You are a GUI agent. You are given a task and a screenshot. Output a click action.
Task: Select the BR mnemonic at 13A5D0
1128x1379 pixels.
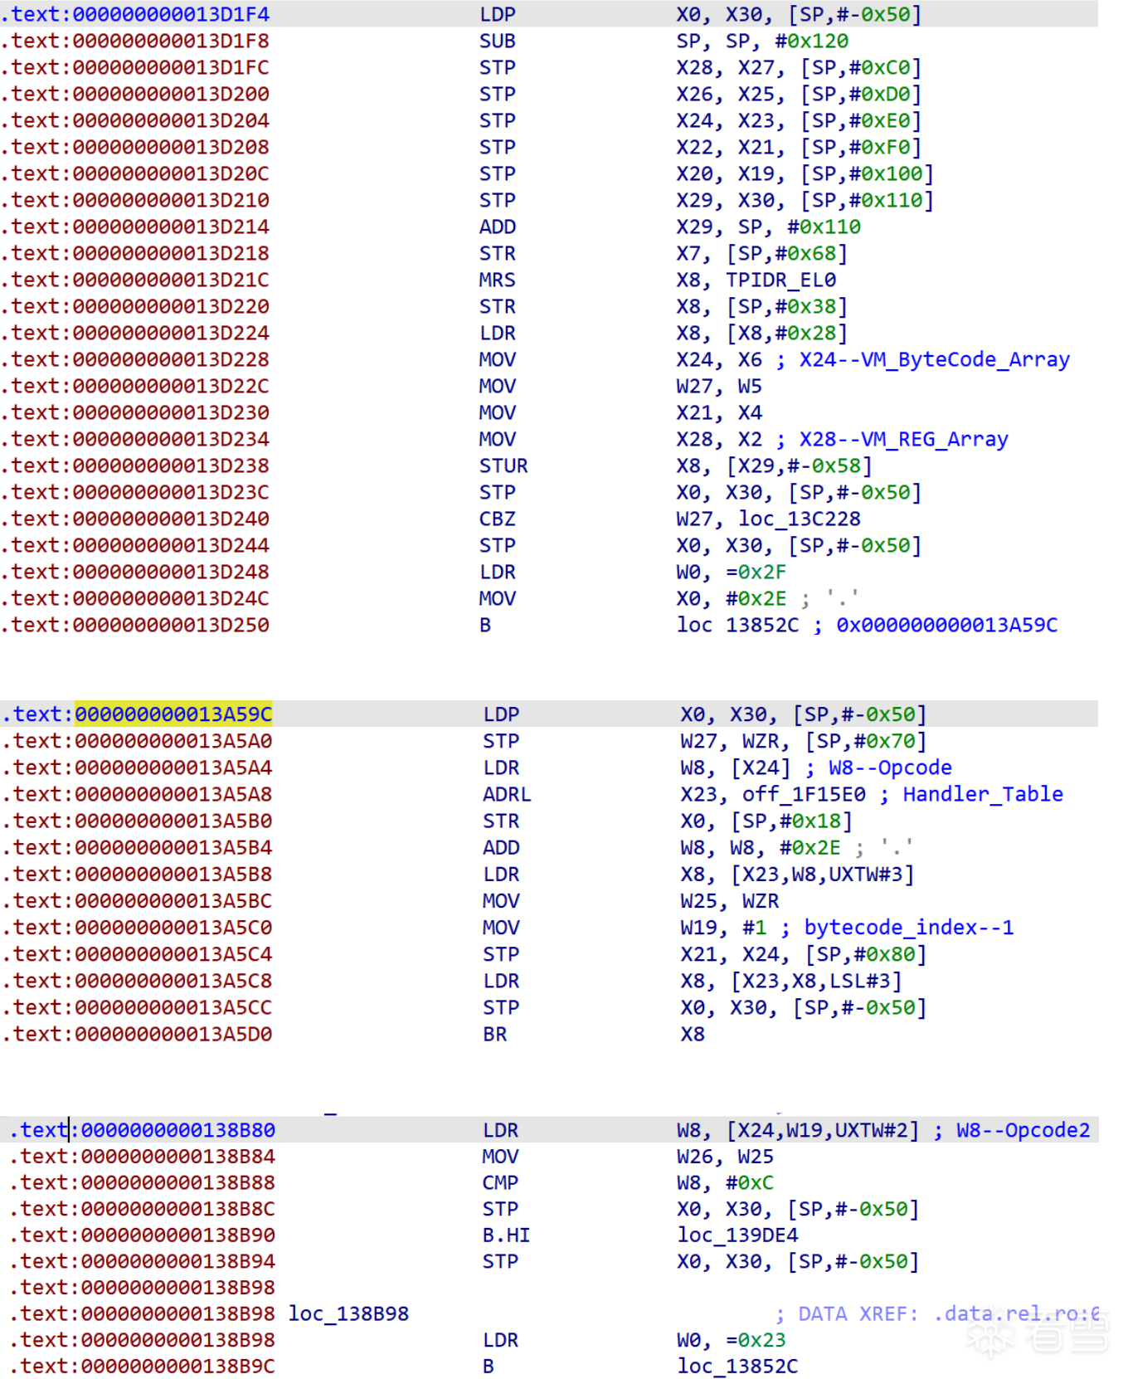(x=495, y=1034)
